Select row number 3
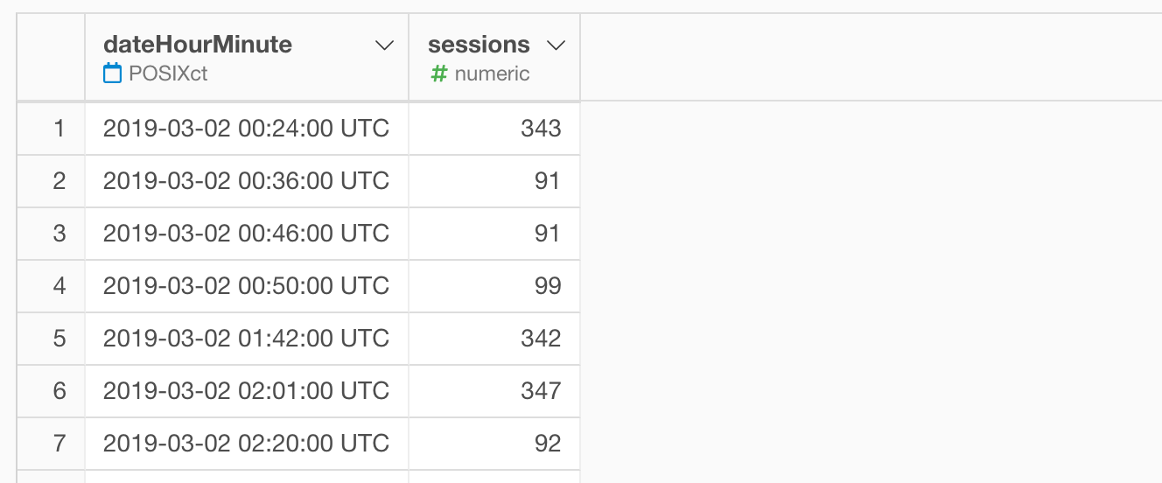Screen dimensions: 1162x483 click(x=51, y=234)
